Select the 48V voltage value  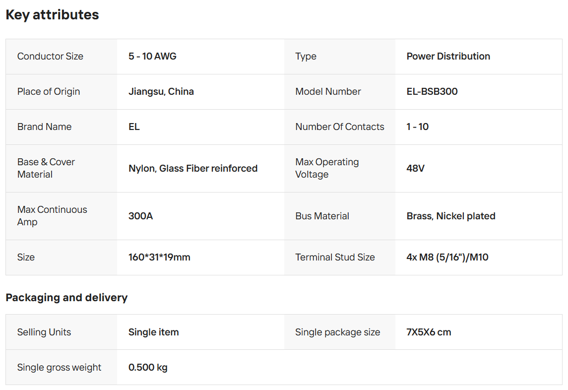point(415,169)
